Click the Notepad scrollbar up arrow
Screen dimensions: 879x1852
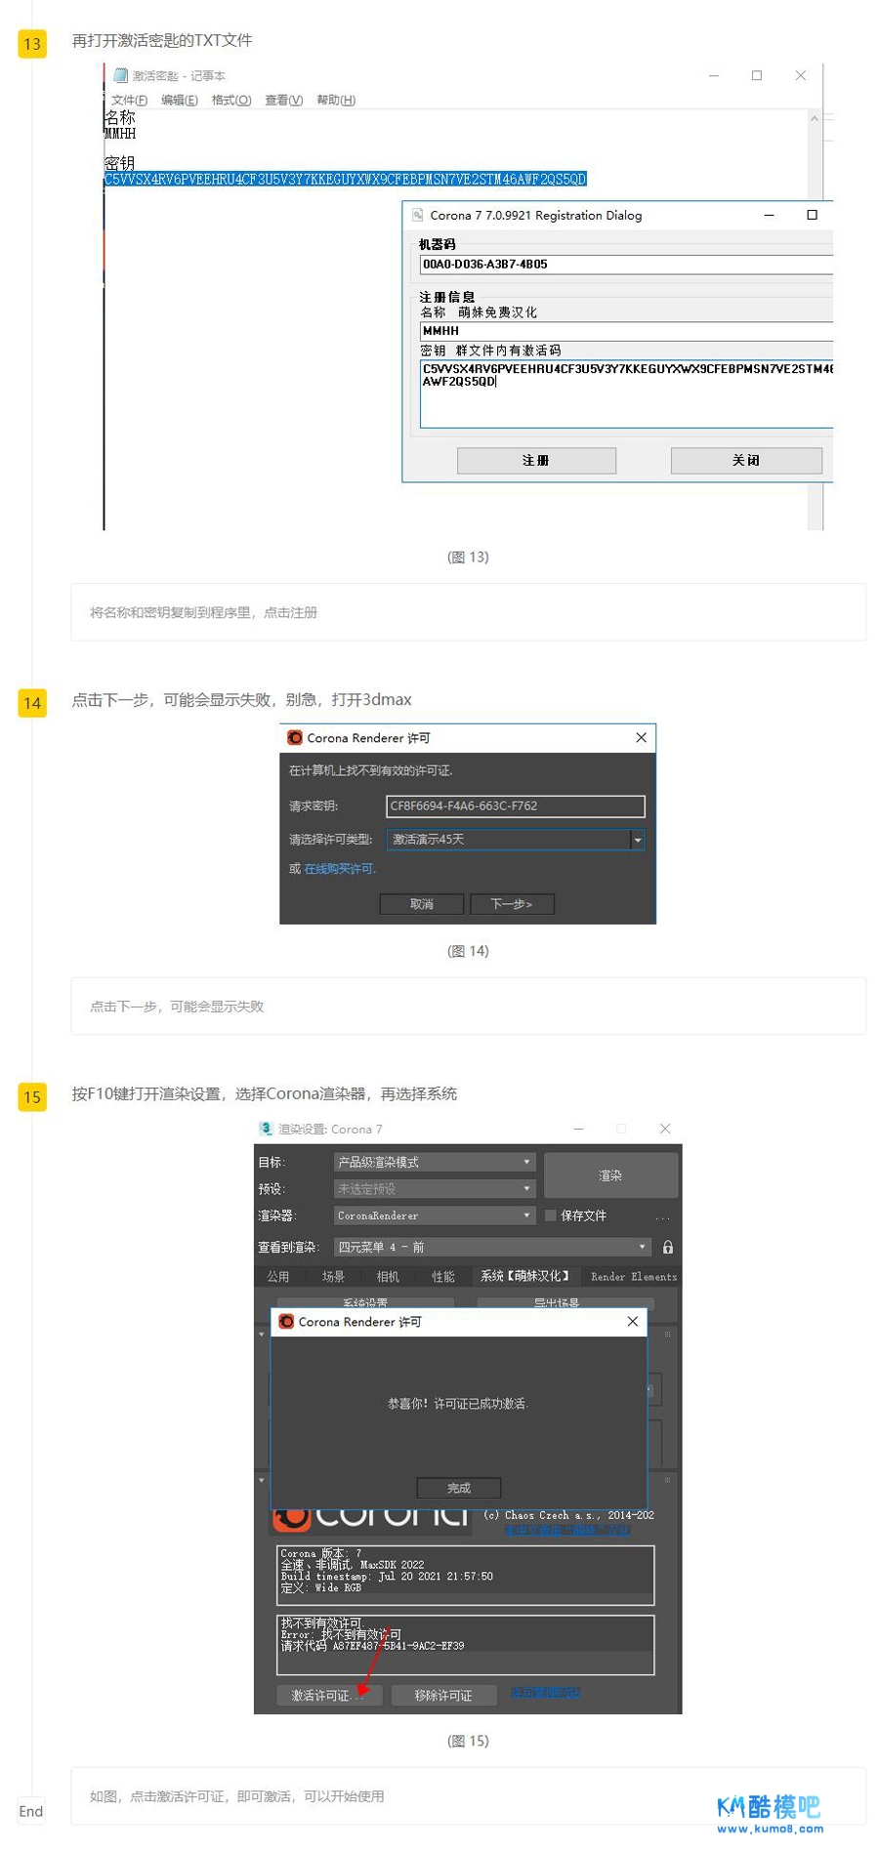(x=815, y=118)
